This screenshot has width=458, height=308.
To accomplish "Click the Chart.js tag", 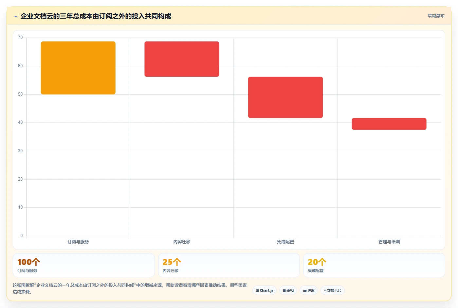I will click(265, 290).
